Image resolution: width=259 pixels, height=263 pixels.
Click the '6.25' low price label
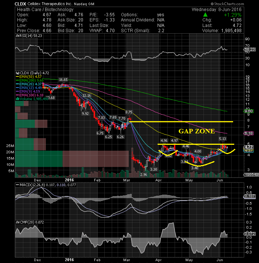click(x=108, y=137)
